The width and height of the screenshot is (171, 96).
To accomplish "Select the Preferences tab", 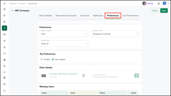I will (113, 16).
